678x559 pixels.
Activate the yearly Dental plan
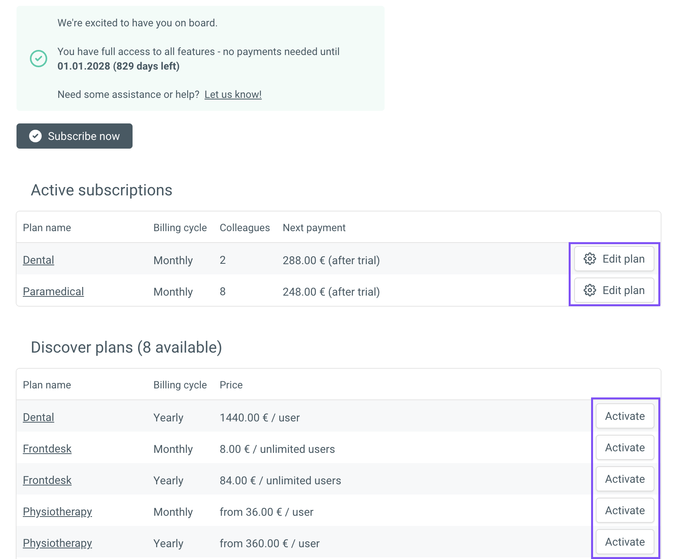point(625,416)
